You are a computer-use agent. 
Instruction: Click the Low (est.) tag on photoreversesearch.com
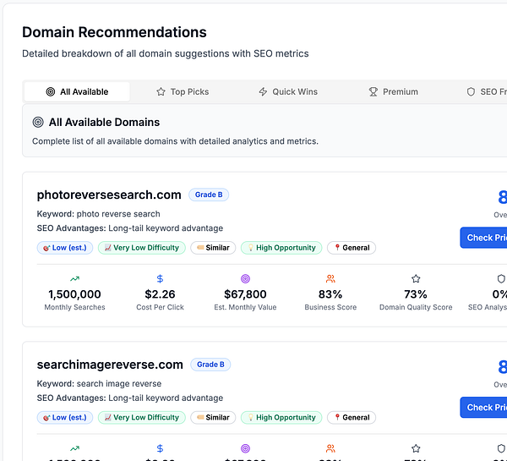[x=65, y=248]
